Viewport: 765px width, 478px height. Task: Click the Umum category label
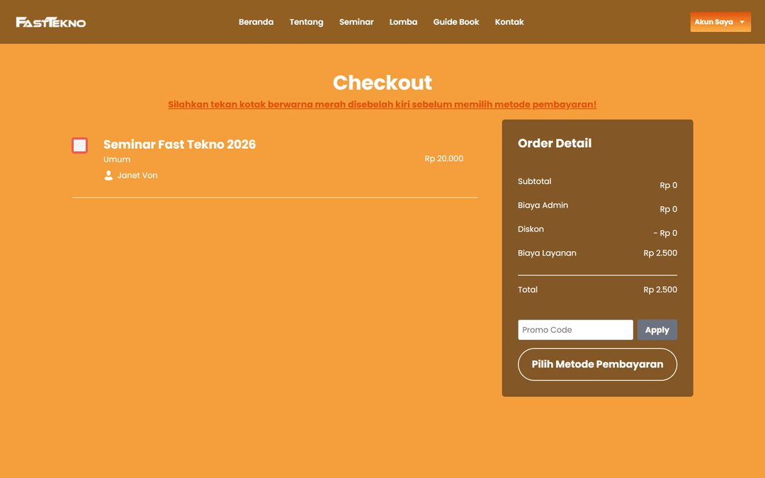coord(116,159)
